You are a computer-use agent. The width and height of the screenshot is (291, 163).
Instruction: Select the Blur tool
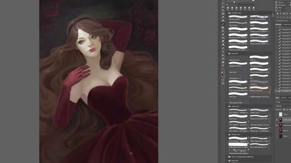click(x=223, y=41)
